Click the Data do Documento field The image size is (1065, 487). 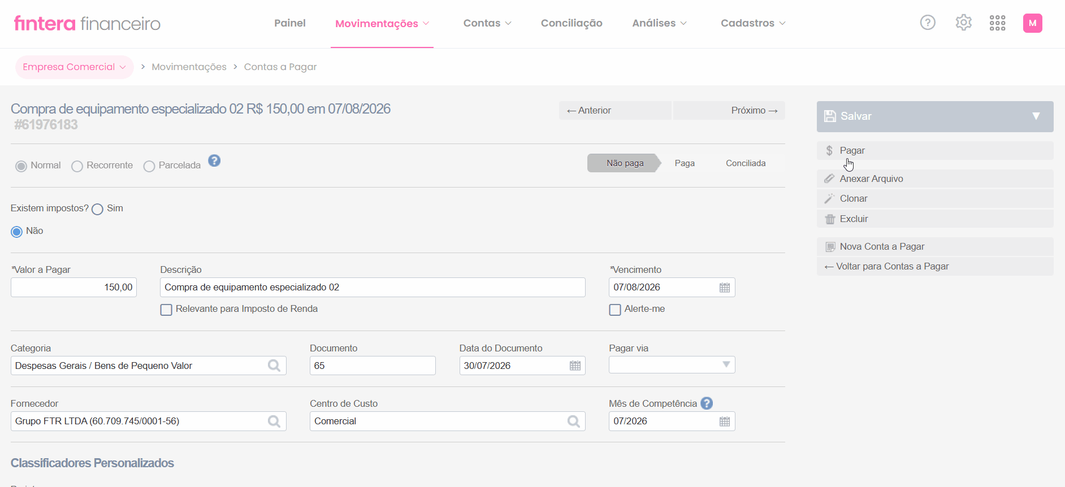[x=522, y=366]
